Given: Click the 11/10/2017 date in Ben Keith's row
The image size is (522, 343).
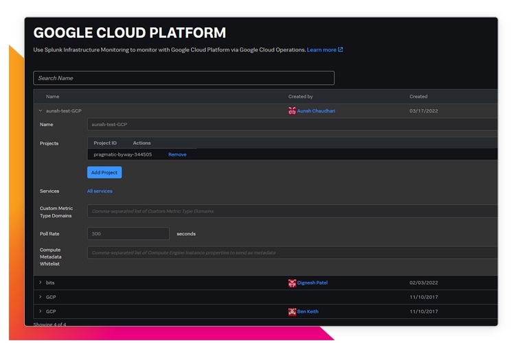Looking at the screenshot, I should tap(424, 311).
